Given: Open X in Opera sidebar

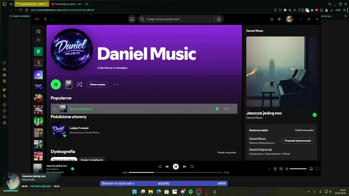Looking at the screenshot, I should click(4, 96).
